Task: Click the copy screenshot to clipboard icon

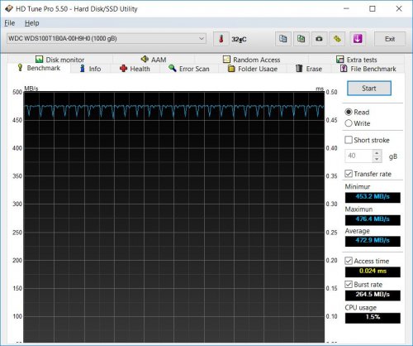Action: [301, 39]
